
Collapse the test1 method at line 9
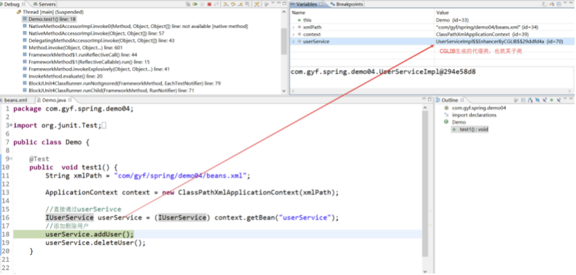pos(10,160)
